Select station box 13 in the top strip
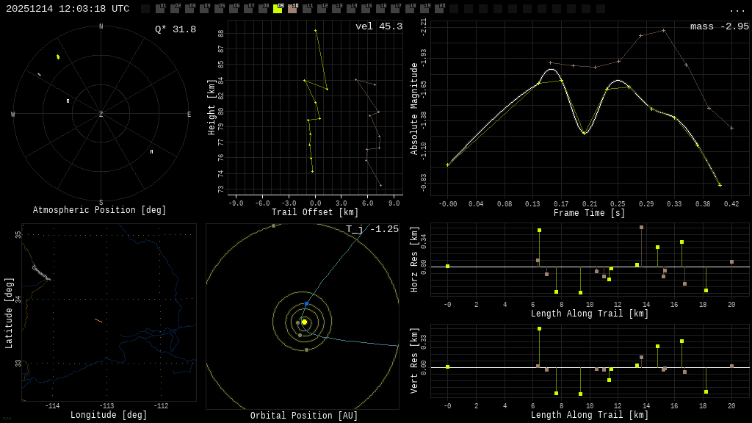The height and width of the screenshot is (423, 752). (336, 9)
